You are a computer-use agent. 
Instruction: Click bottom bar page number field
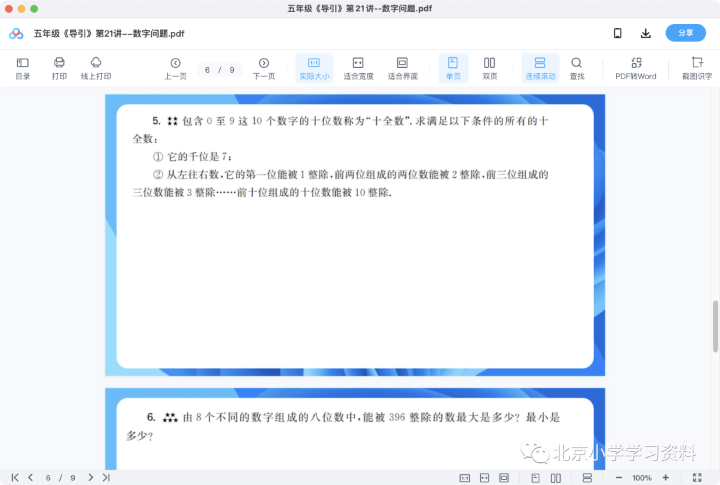pos(48,478)
